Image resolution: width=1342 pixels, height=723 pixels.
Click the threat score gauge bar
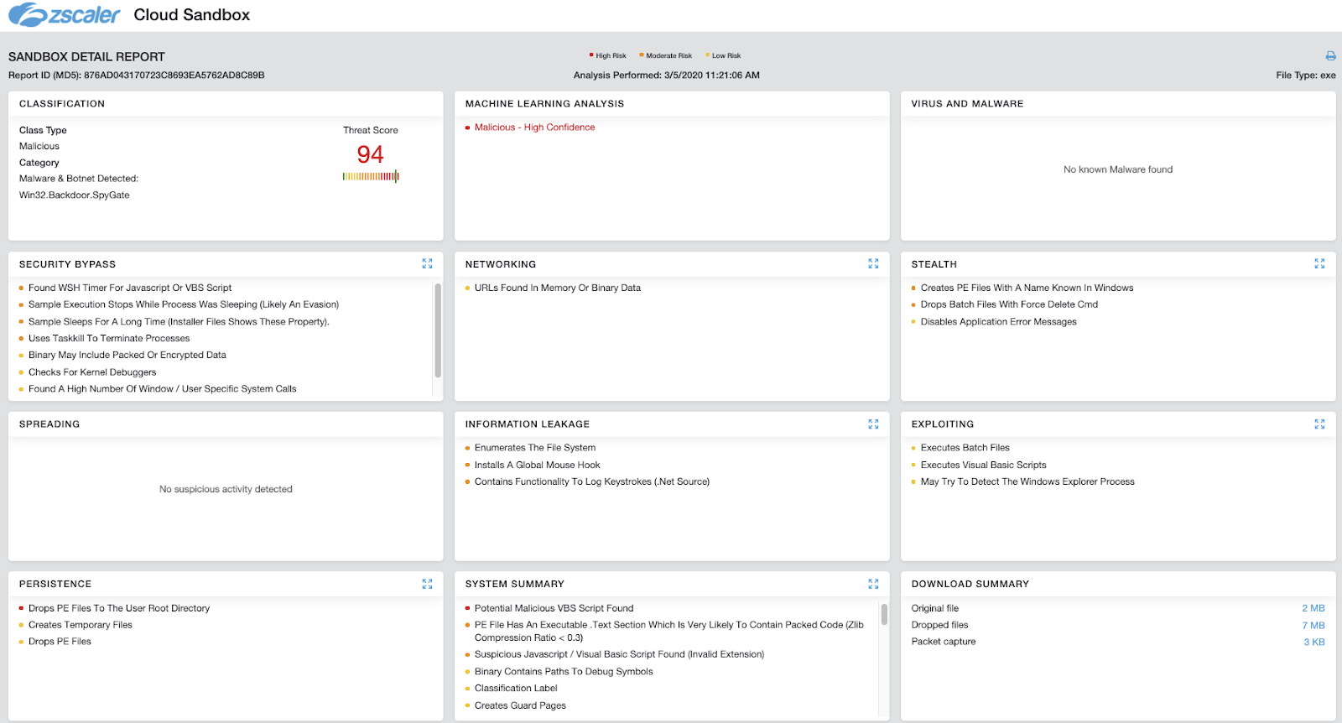pyautogui.click(x=371, y=176)
